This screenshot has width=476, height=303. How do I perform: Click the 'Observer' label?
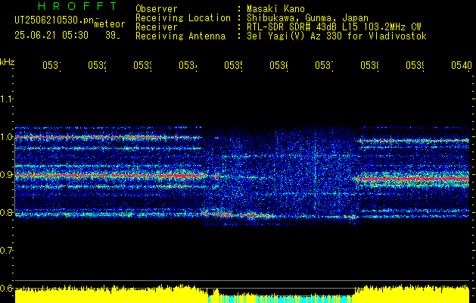[x=157, y=9]
